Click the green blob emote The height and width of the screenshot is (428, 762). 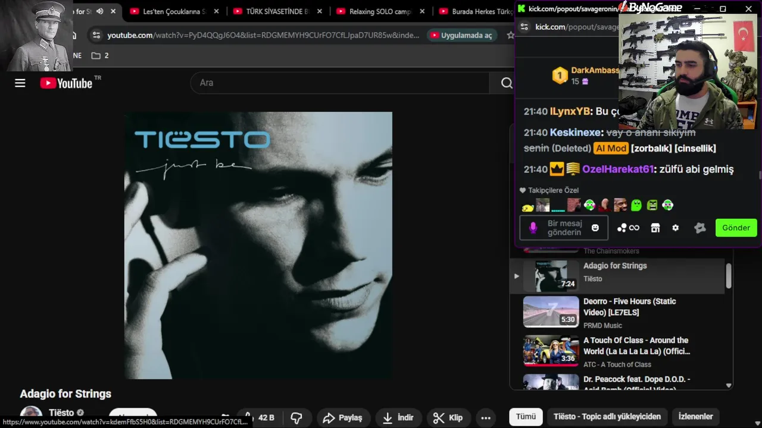pyautogui.click(x=636, y=205)
